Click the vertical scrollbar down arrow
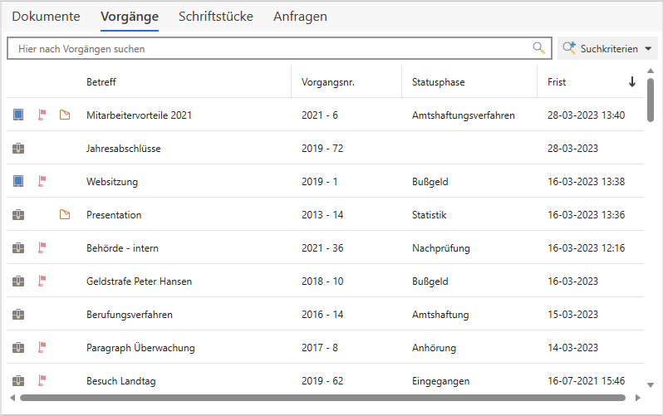The image size is (663, 416). [651, 384]
